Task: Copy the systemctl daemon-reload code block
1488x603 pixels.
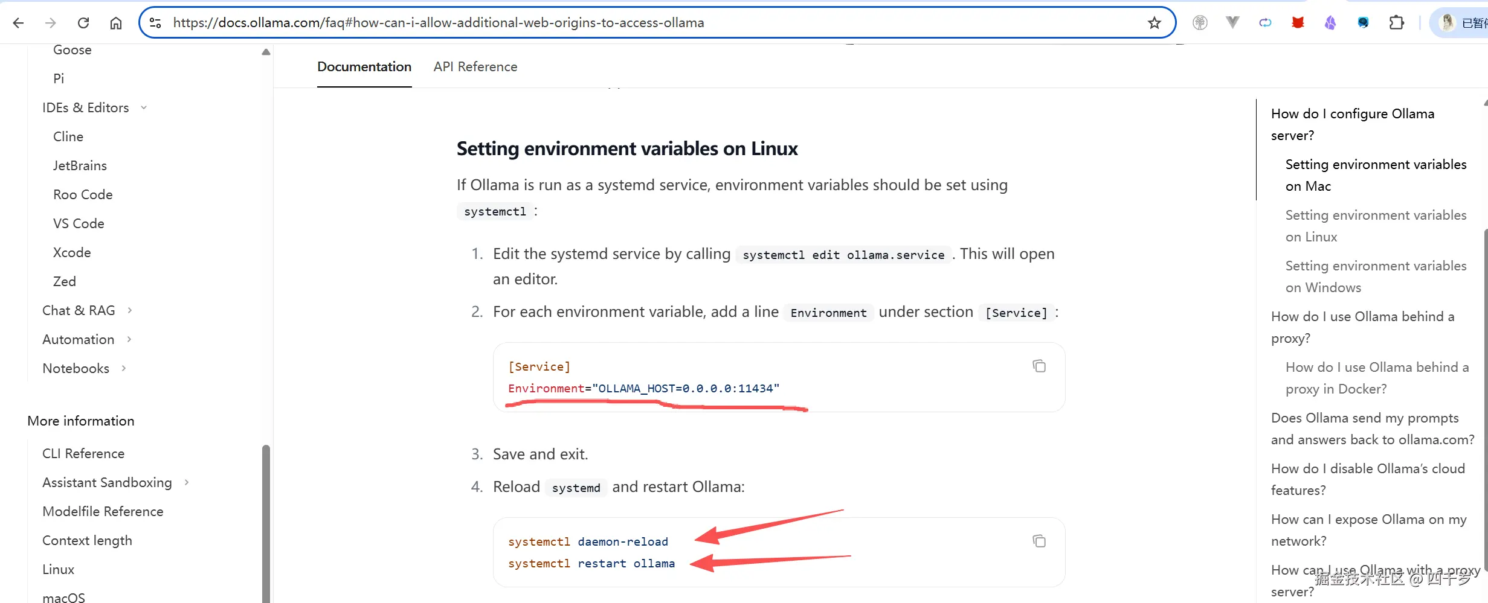Action: click(x=1039, y=541)
